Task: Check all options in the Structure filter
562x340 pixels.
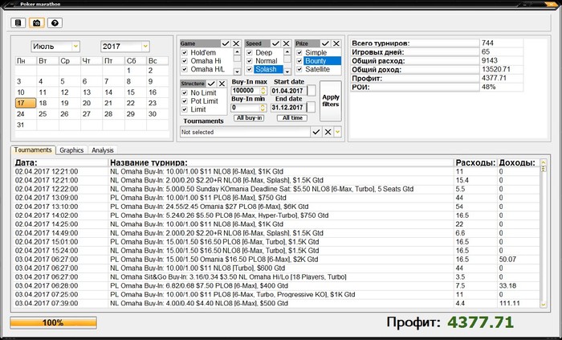Action: point(211,84)
